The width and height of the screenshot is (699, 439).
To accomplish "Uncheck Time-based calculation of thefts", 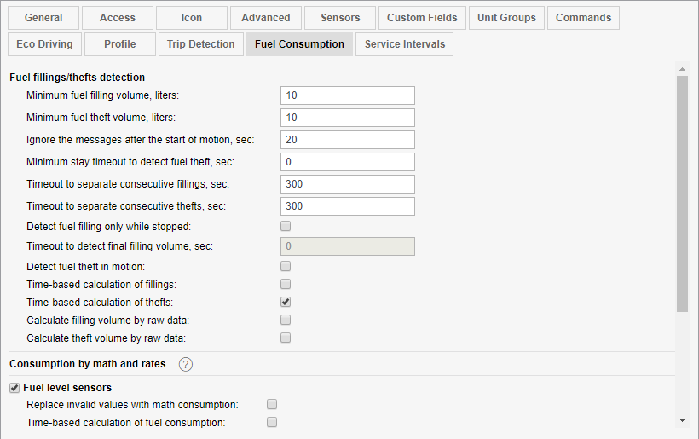I will [x=286, y=302].
